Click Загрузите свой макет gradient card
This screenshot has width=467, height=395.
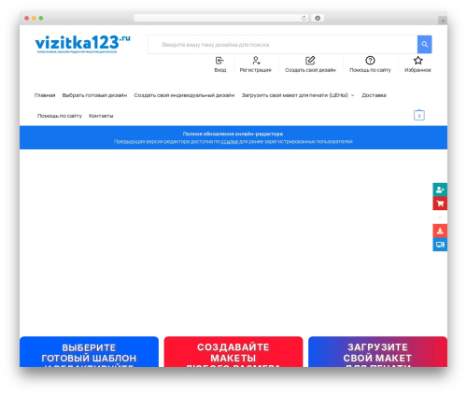point(377,352)
